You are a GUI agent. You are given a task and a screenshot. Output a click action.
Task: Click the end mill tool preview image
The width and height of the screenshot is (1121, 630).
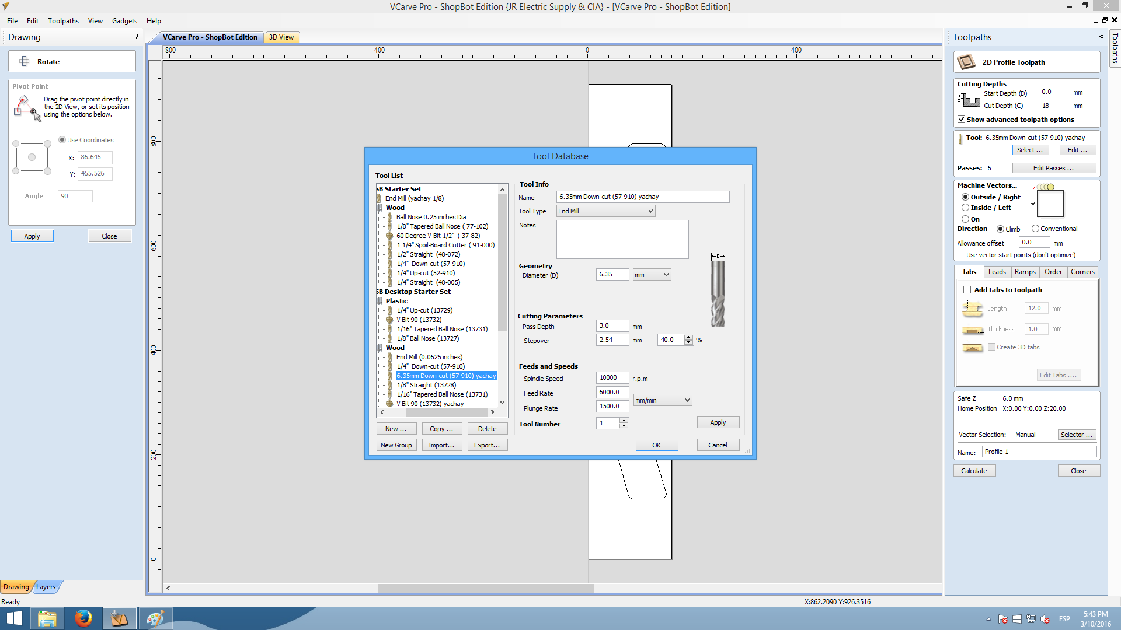pyautogui.click(x=718, y=291)
